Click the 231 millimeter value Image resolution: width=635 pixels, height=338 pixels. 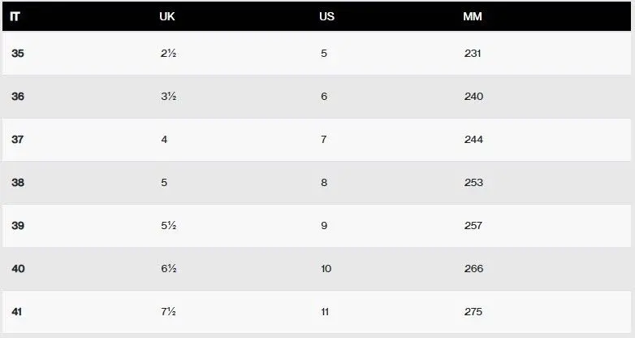473,53
